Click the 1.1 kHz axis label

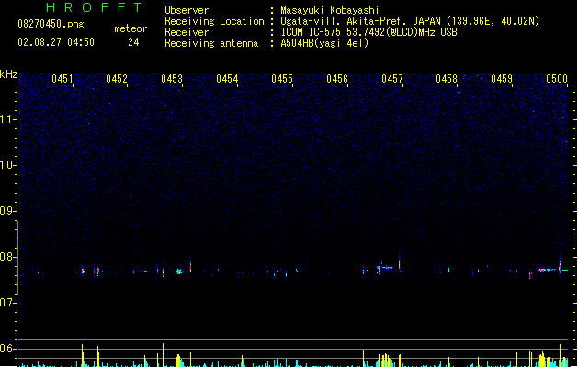[x=8, y=119]
